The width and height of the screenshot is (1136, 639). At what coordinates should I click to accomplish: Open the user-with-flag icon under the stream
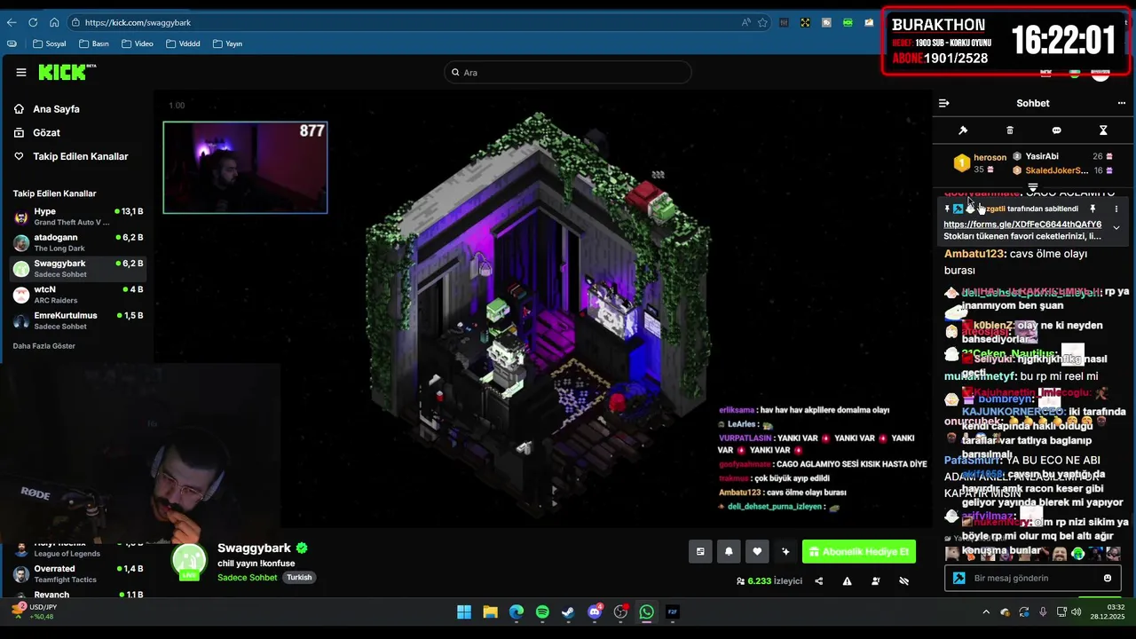point(876,581)
